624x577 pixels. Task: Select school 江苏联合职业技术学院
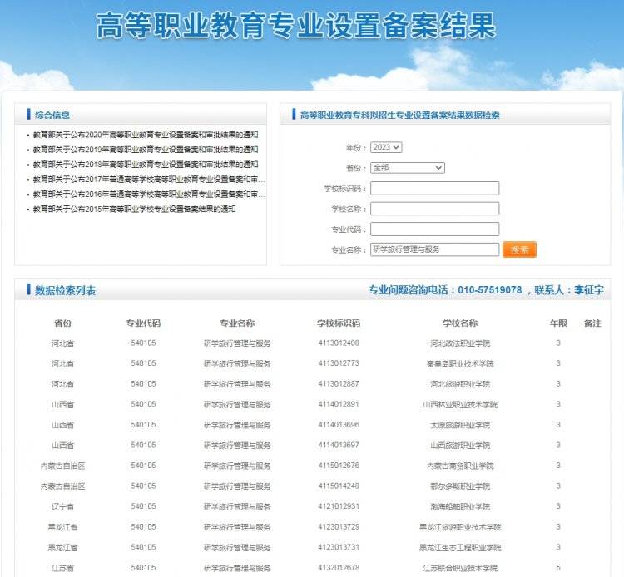click(x=460, y=568)
